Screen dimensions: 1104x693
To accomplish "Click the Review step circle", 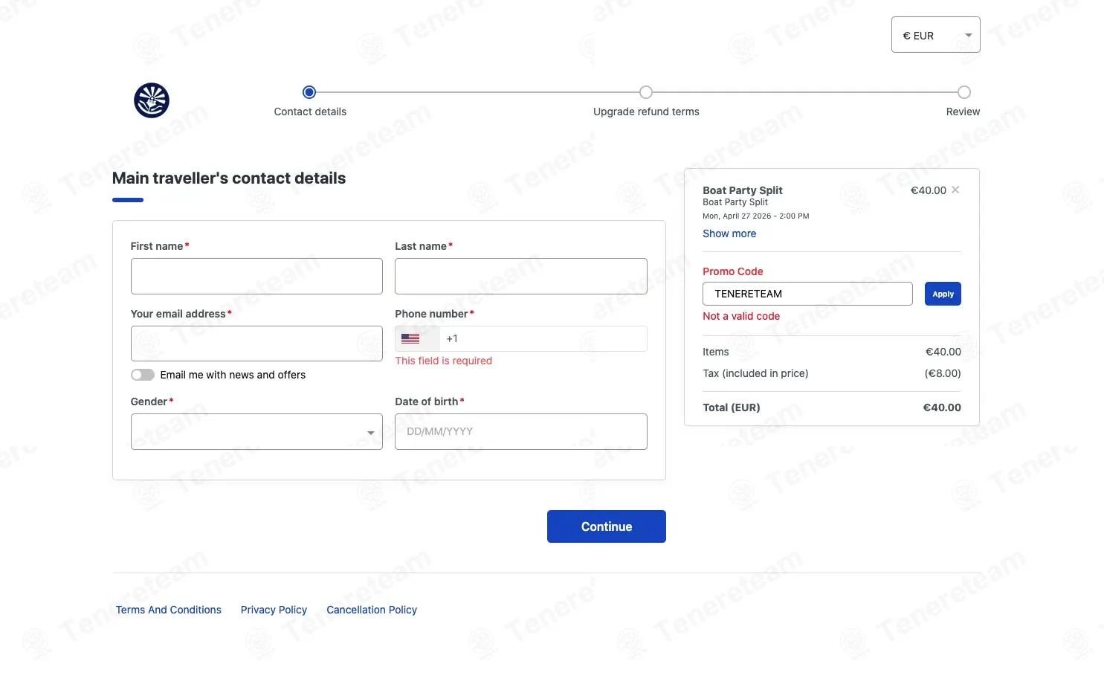I will (964, 92).
